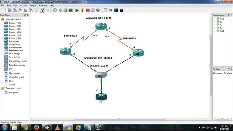Select router R2 on the canvas

[x=138, y=53]
